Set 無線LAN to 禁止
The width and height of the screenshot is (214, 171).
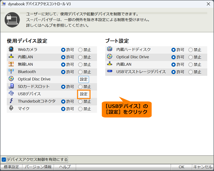[x=80, y=65]
